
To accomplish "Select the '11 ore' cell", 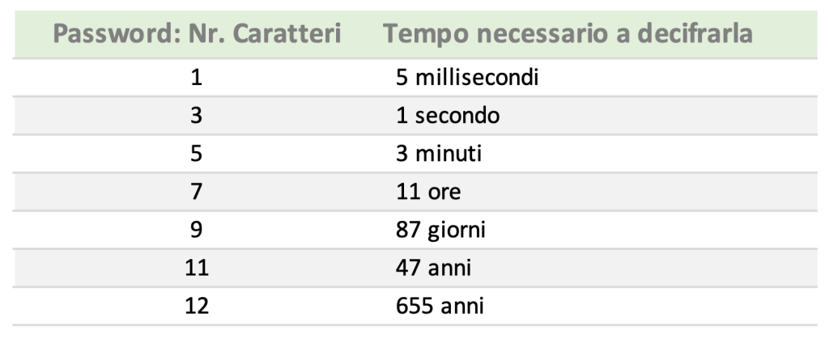I will click(x=428, y=192).
